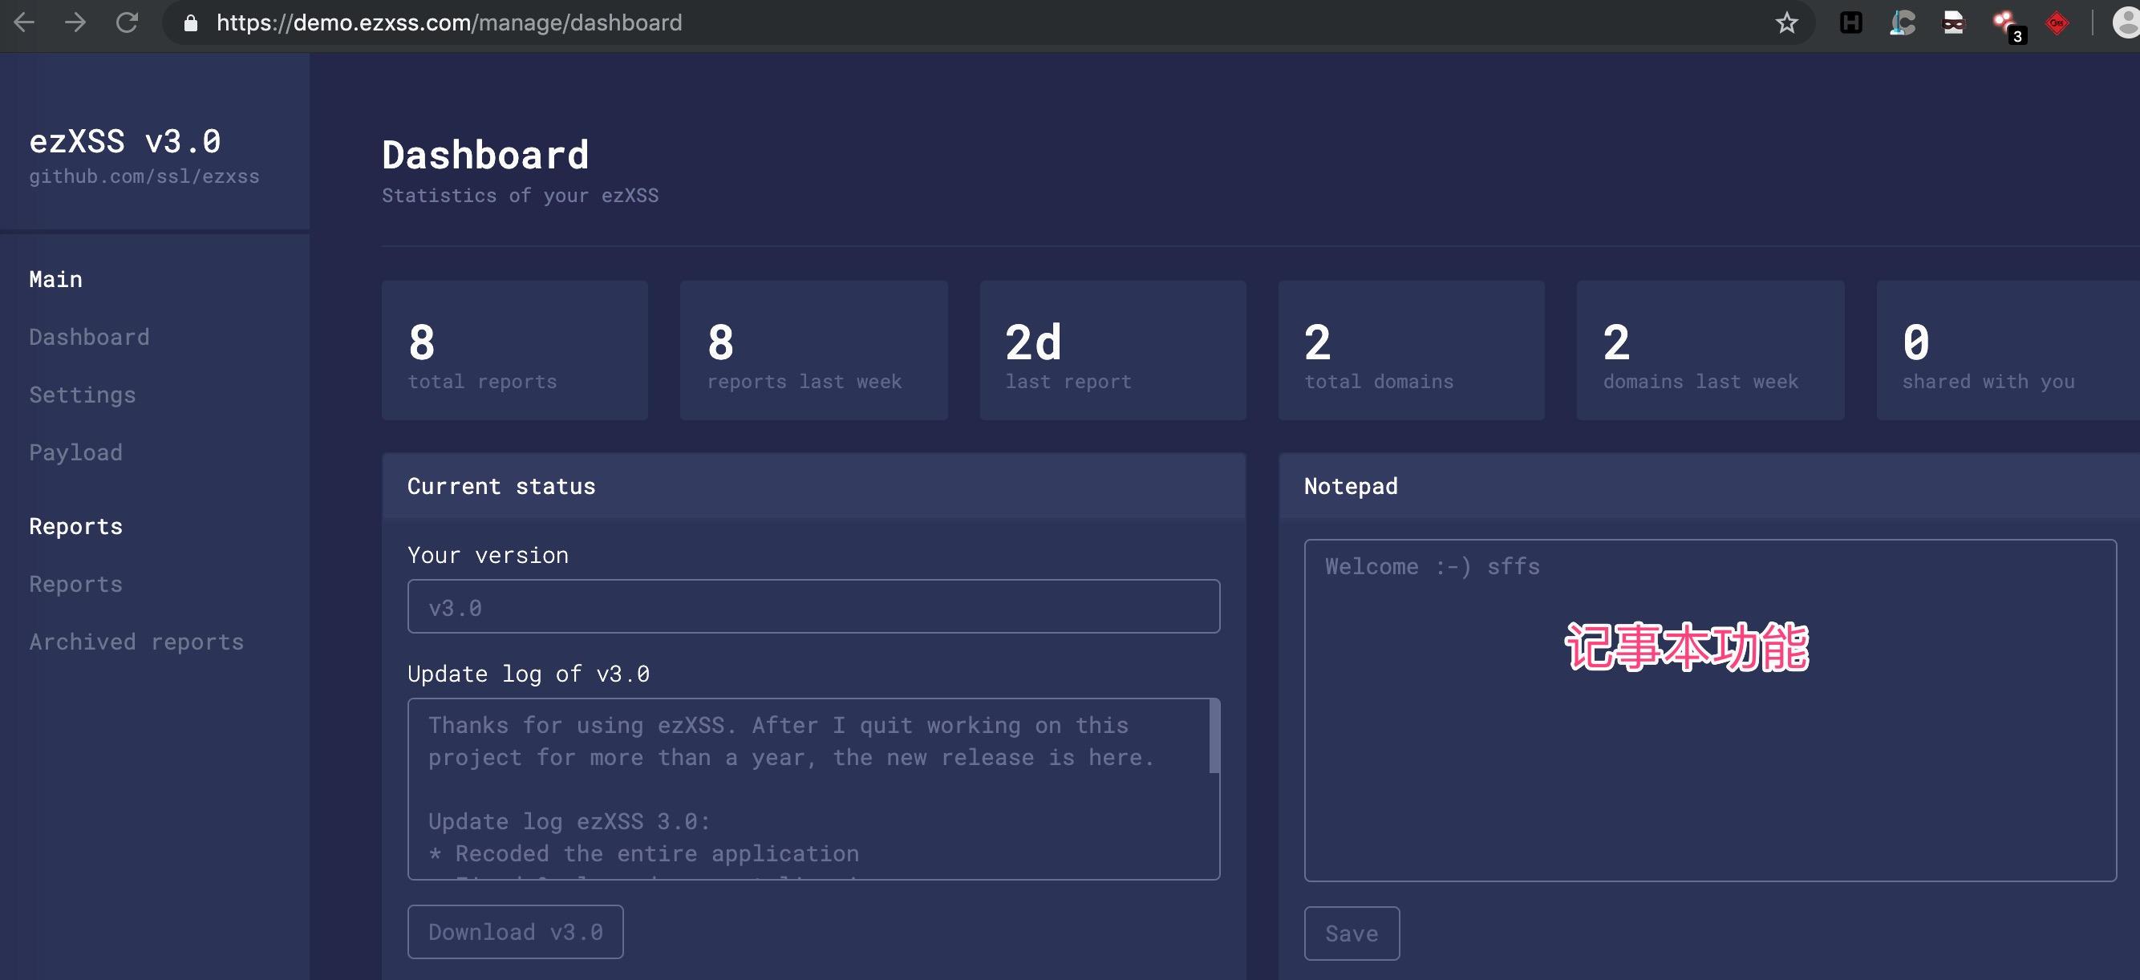Image resolution: width=2140 pixels, height=980 pixels.
Task: Click the Your version field
Action: (813, 606)
